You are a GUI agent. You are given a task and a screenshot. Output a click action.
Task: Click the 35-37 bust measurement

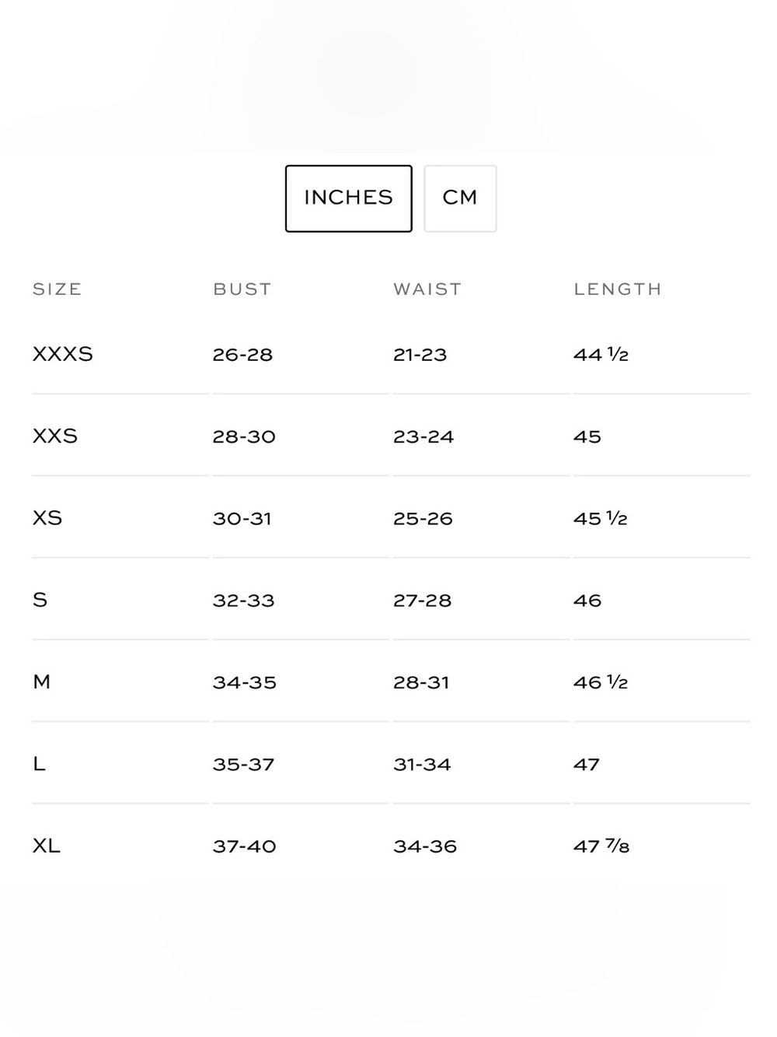coord(244,765)
